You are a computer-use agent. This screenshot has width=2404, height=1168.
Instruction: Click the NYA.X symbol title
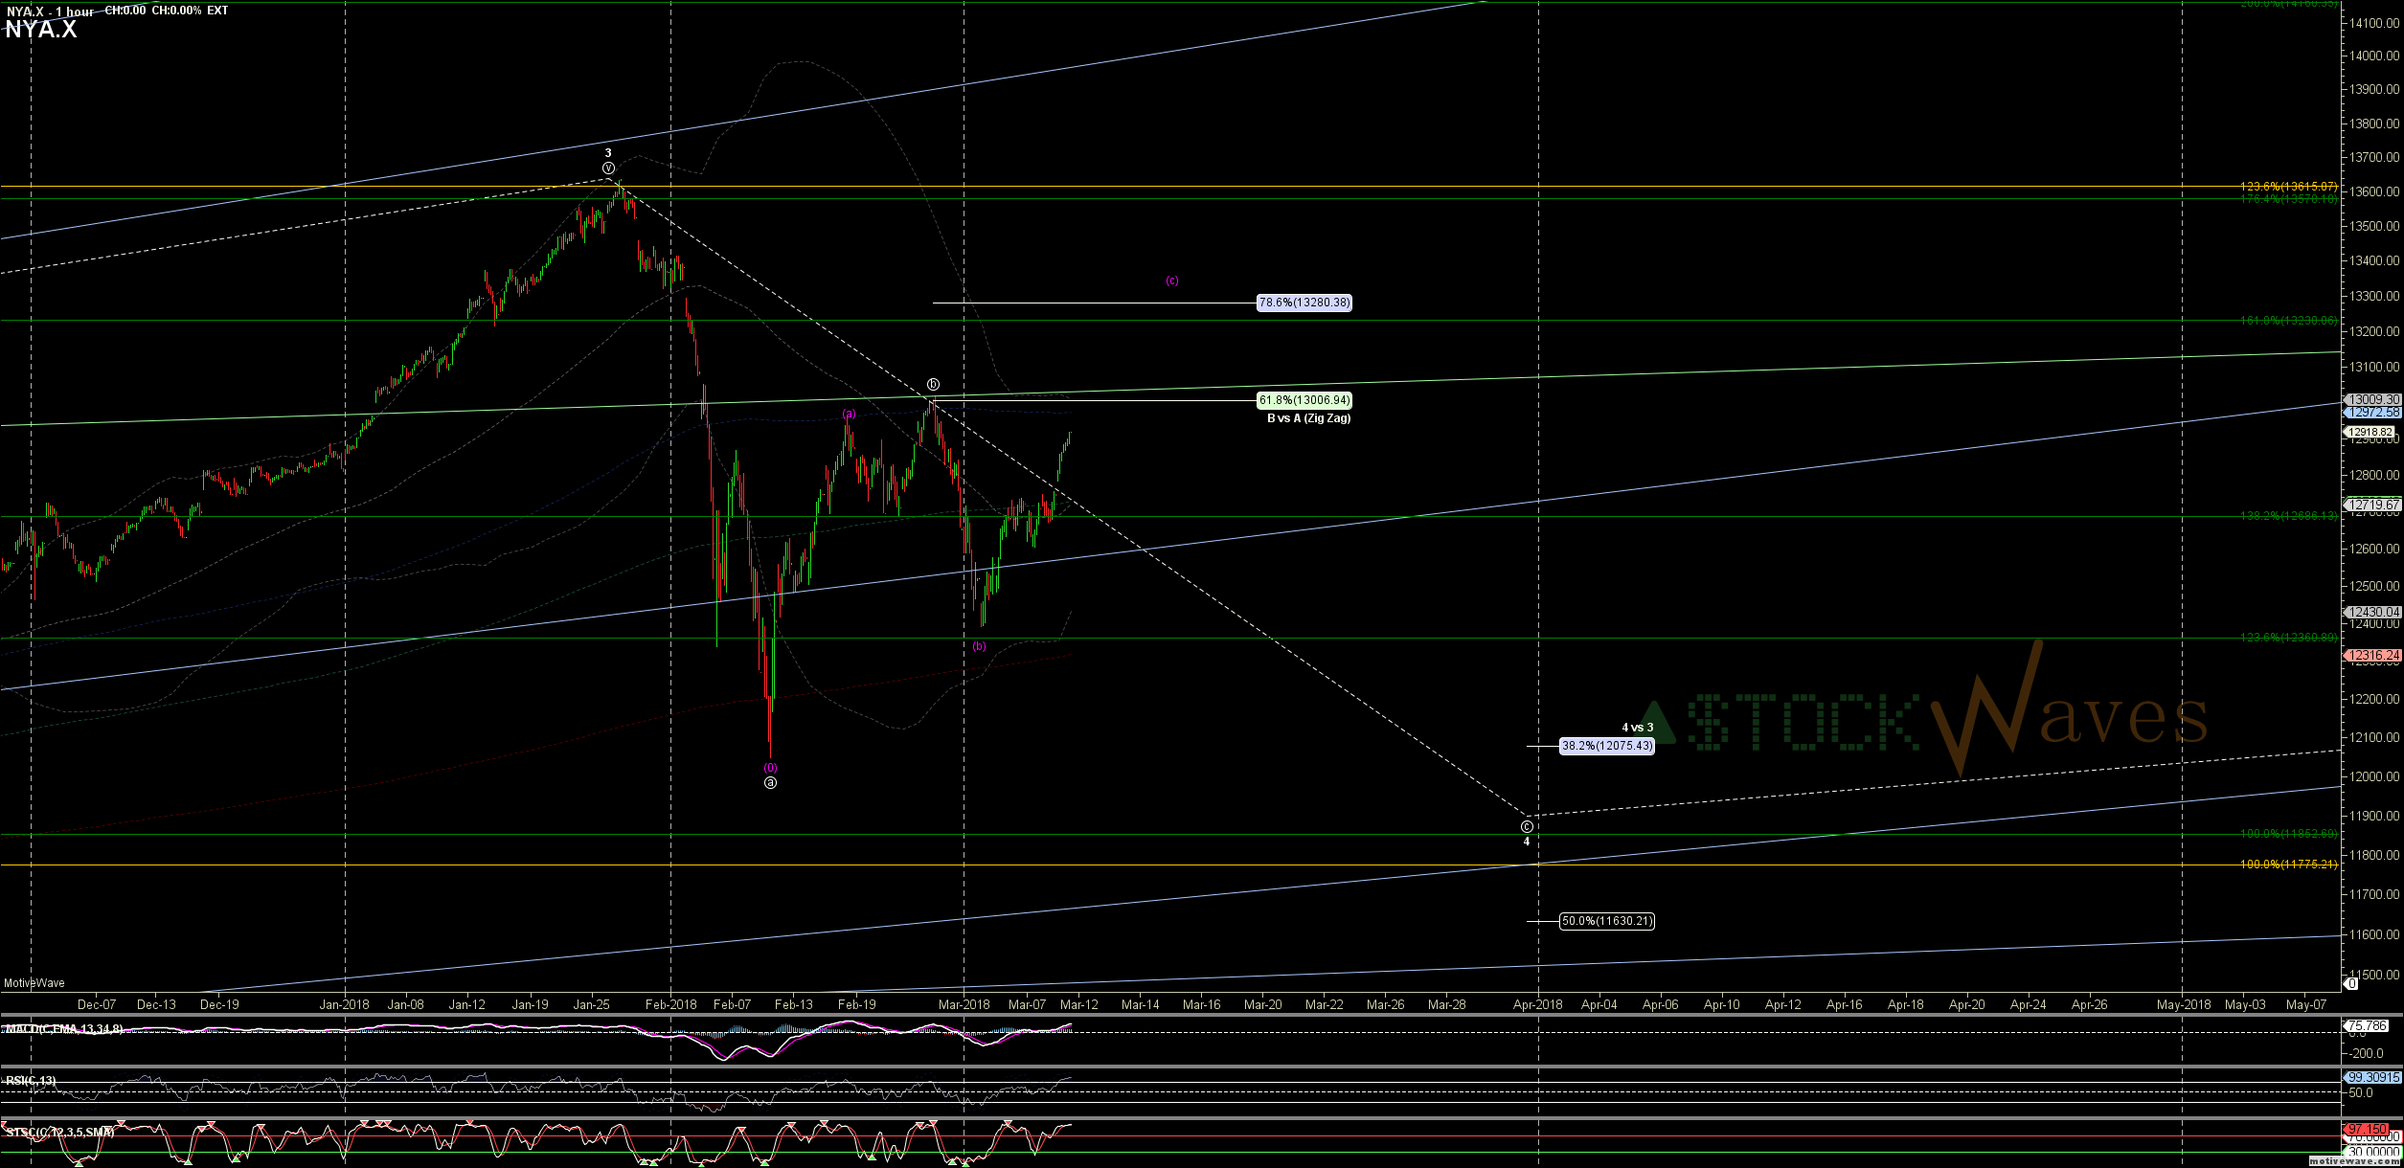click(x=40, y=30)
